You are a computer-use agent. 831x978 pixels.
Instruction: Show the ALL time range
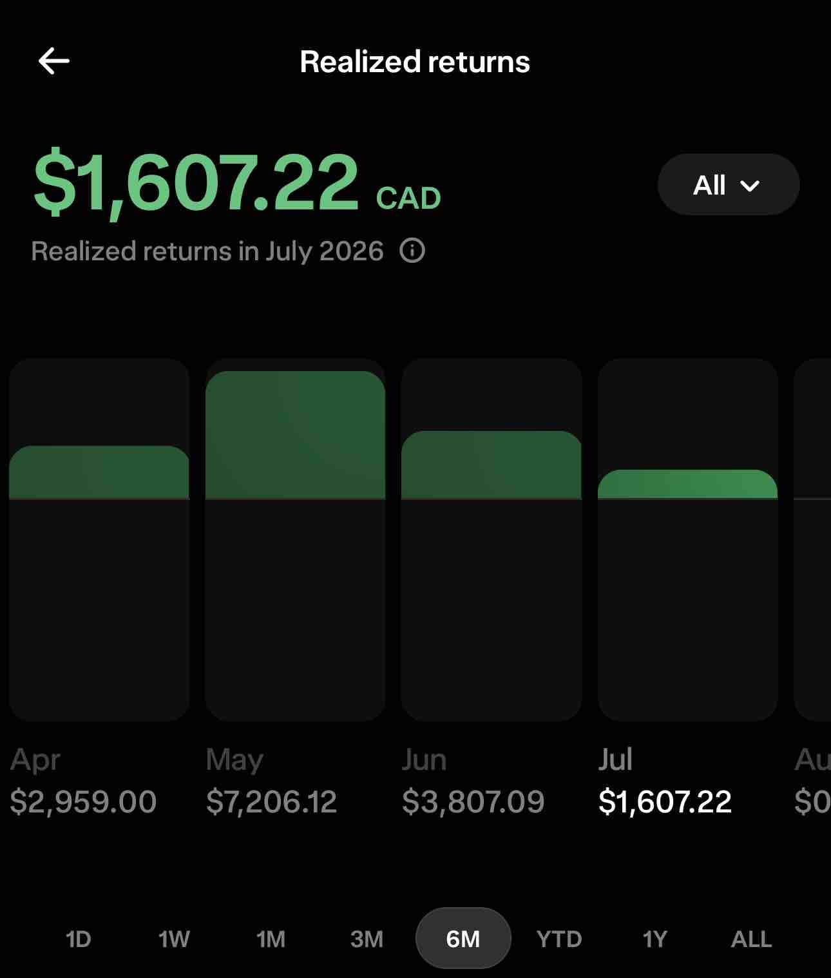(x=751, y=939)
